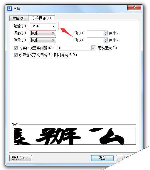Click the 默认(D)... button
This screenshot has width=150, height=170.
coord(21,158)
